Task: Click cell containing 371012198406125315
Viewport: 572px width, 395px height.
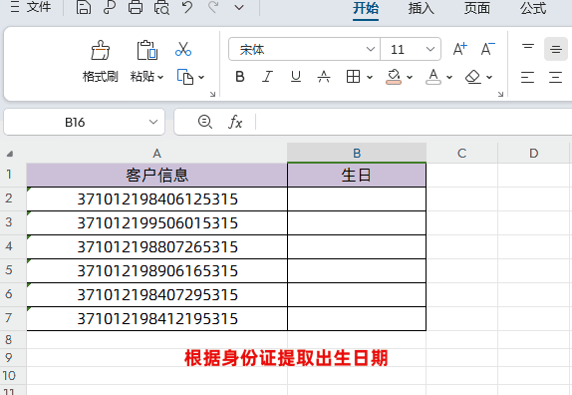Action: (x=156, y=198)
